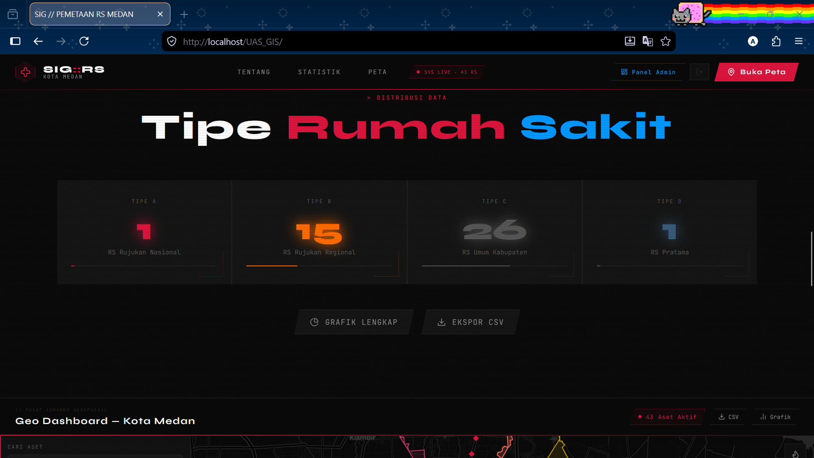814x458 pixels.
Task: Open the extensions puzzle icon
Action: point(776,41)
